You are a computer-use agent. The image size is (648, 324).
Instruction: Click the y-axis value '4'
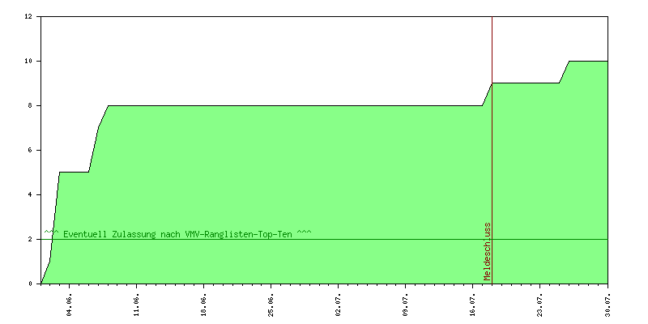pos(30,194)
